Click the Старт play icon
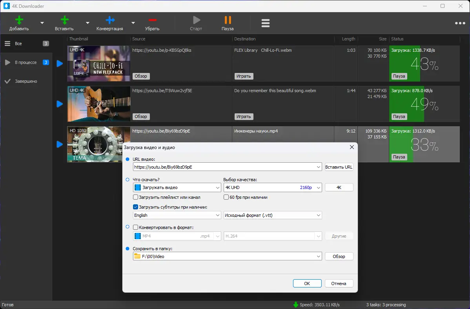 (196, 20)
